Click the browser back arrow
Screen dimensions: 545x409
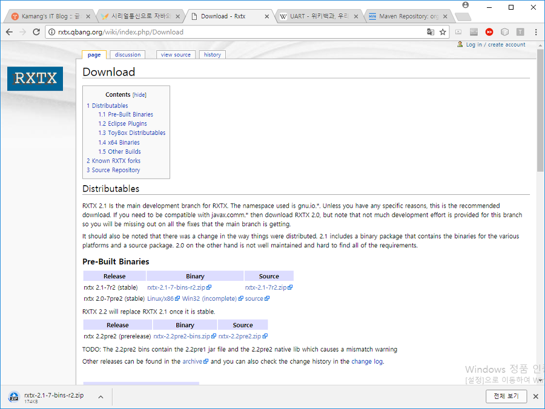click(9, 32)
